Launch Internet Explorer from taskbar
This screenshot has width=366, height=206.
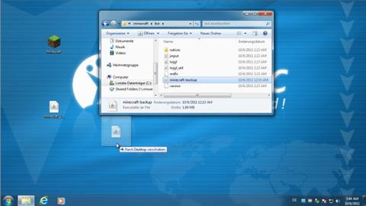[44, 201]
